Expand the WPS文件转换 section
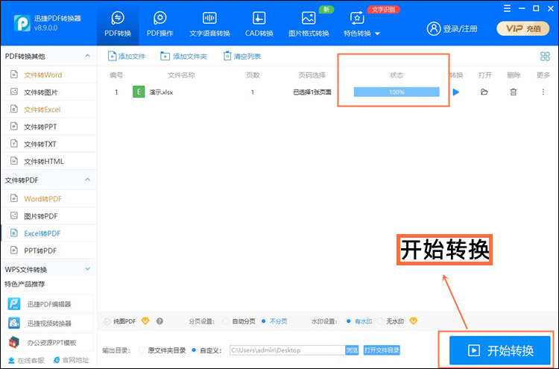The image size is (559, 369). click(88, 269)
